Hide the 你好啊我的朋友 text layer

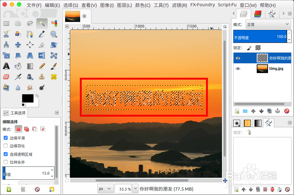pos(238,58)
